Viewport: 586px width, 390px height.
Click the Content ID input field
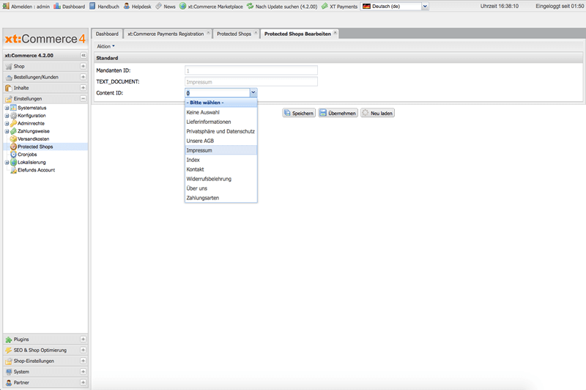pyautogui.click(x=218, y=92)
